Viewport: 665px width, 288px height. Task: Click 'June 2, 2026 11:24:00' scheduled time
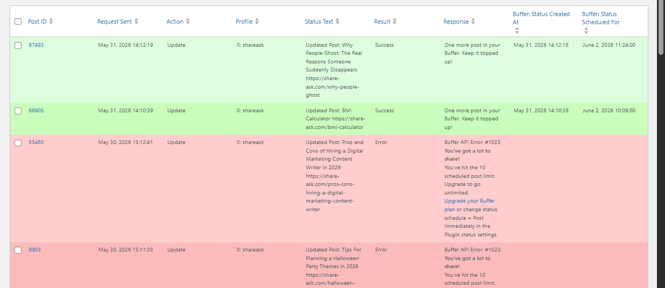(x=609, y=45)
